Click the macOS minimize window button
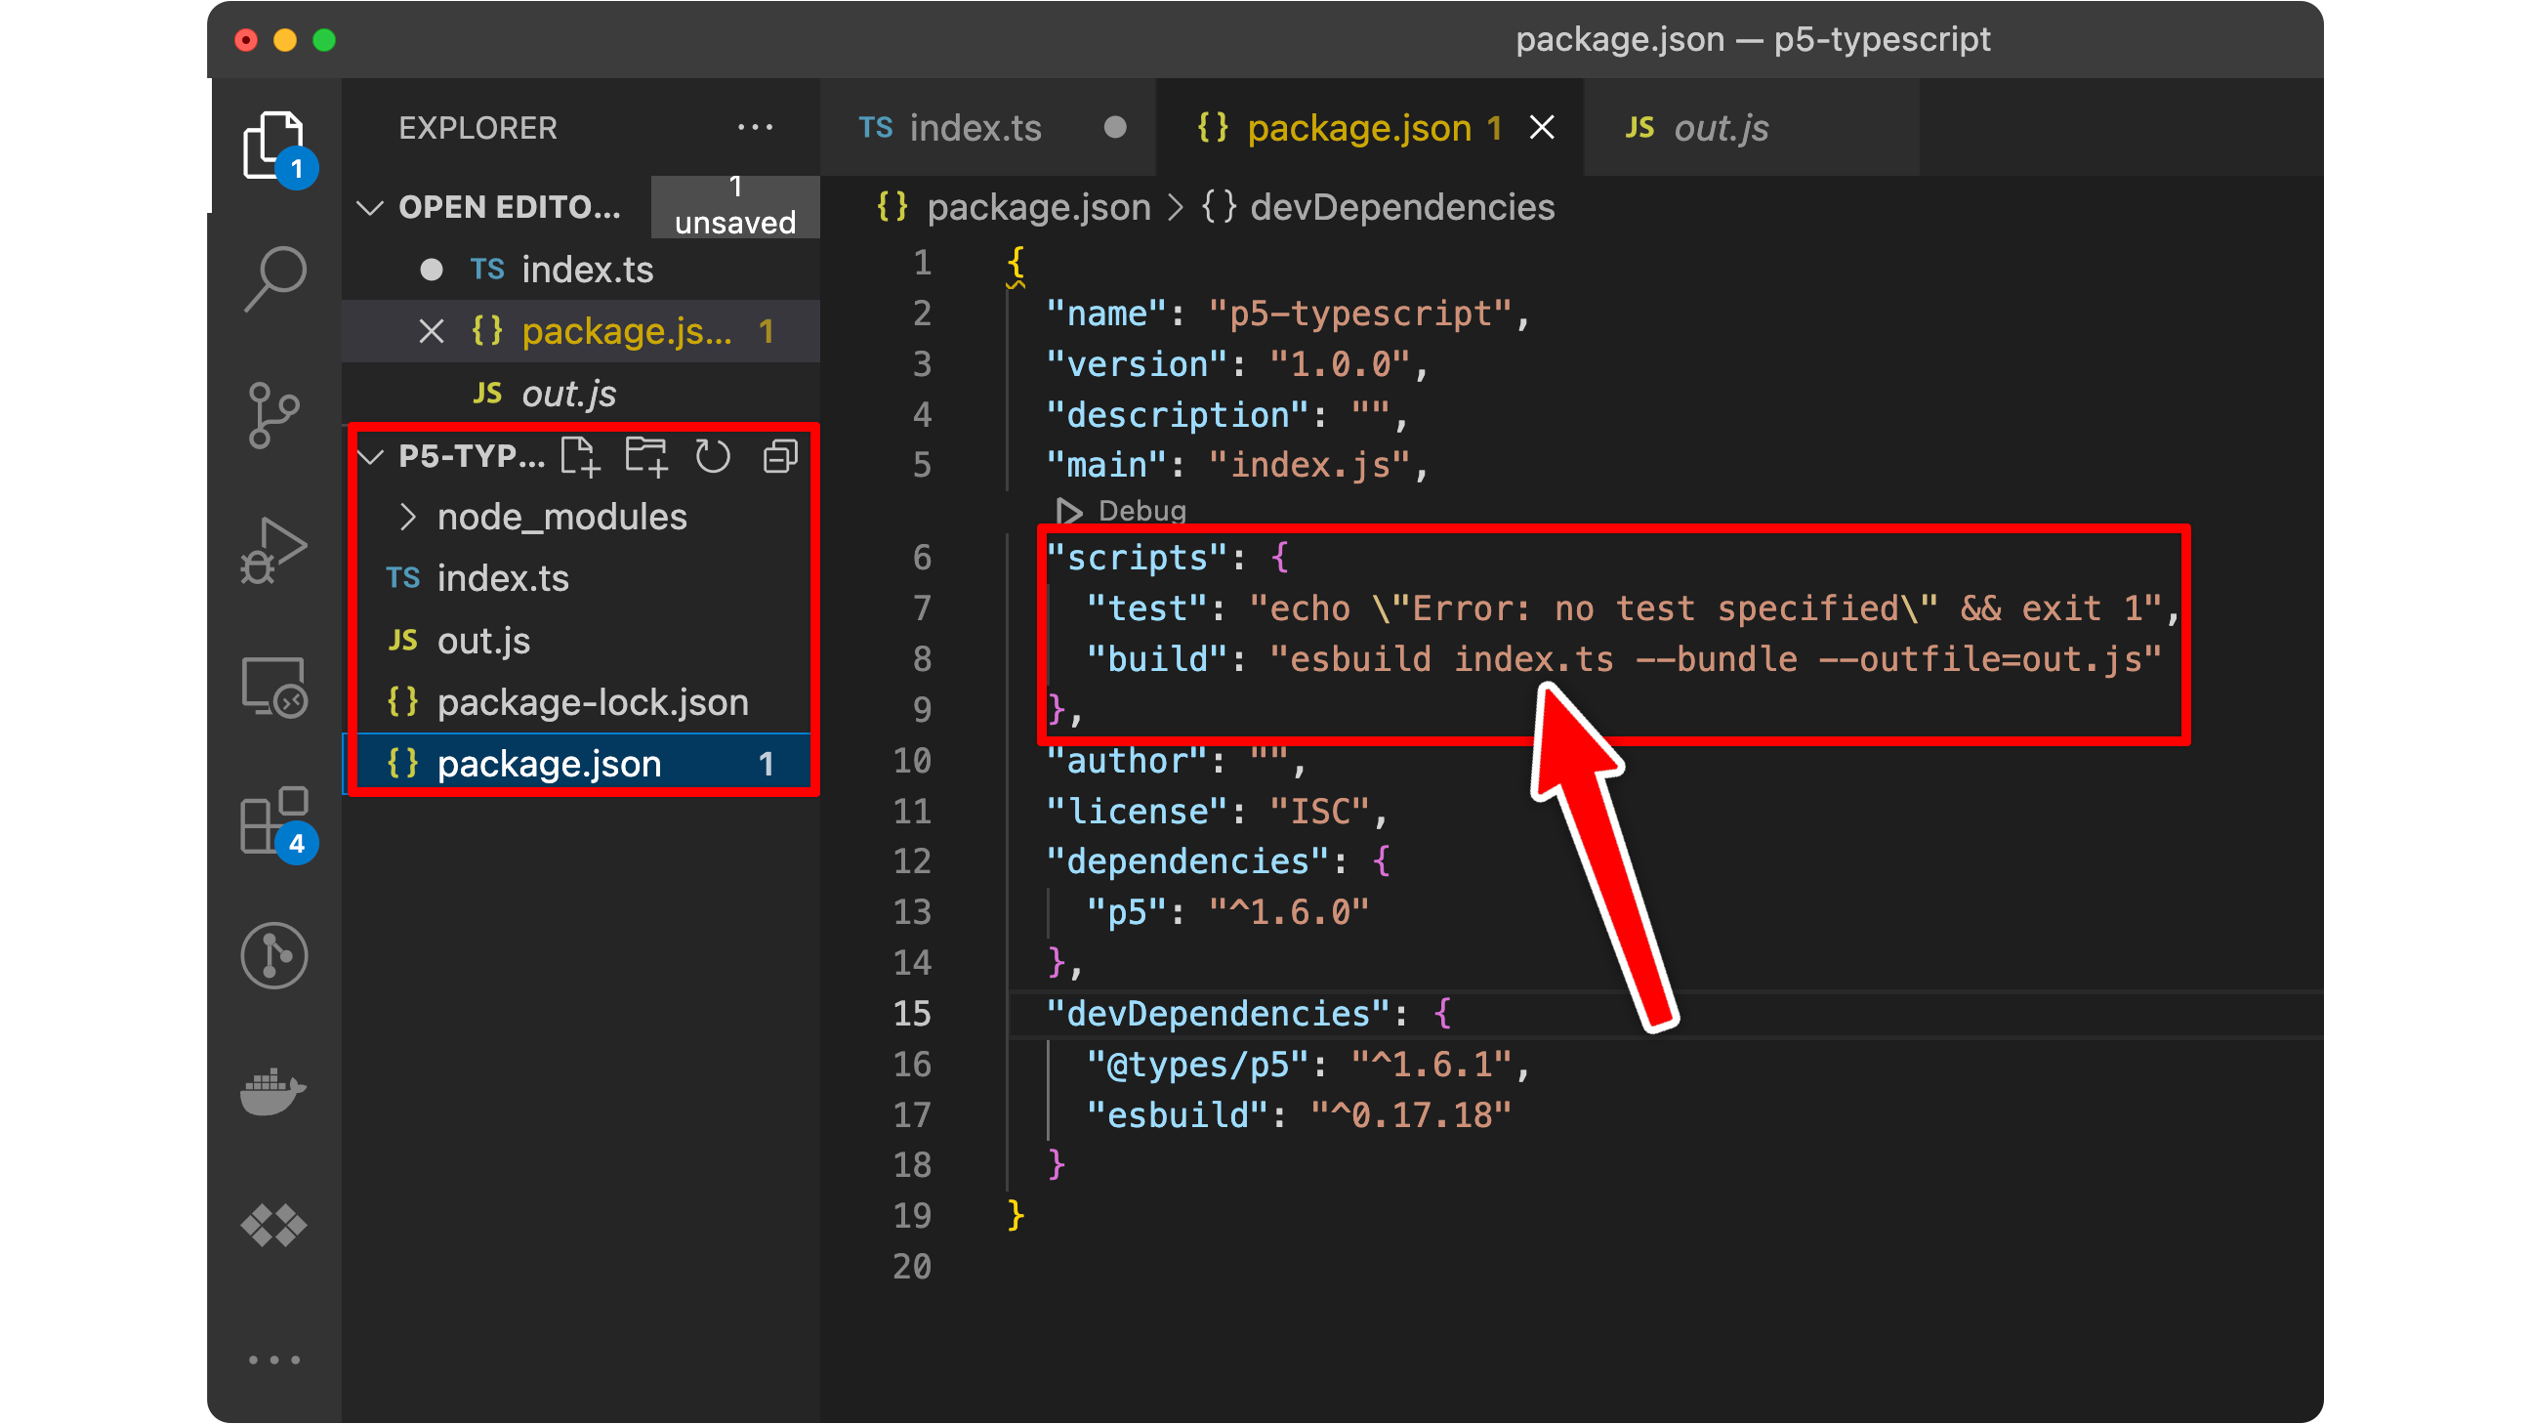The height and width of the screenshot is (1424, 2531). [x=285, y=39]
